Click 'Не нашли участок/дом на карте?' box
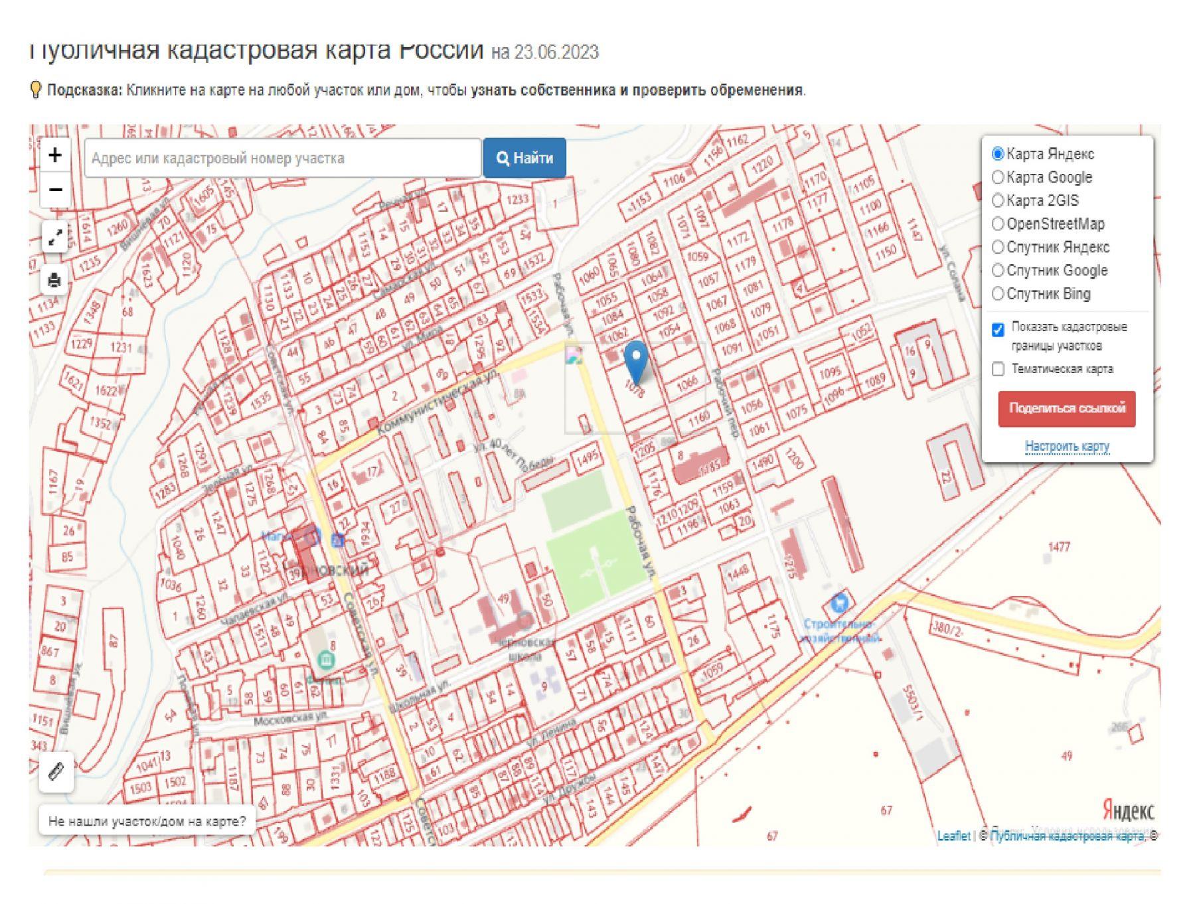The width and height of the screenshot is (1195, 904). [x=147, y=821]
